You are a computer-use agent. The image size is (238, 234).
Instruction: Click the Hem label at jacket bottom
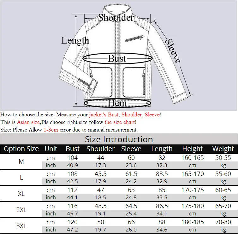pos(117,103)
